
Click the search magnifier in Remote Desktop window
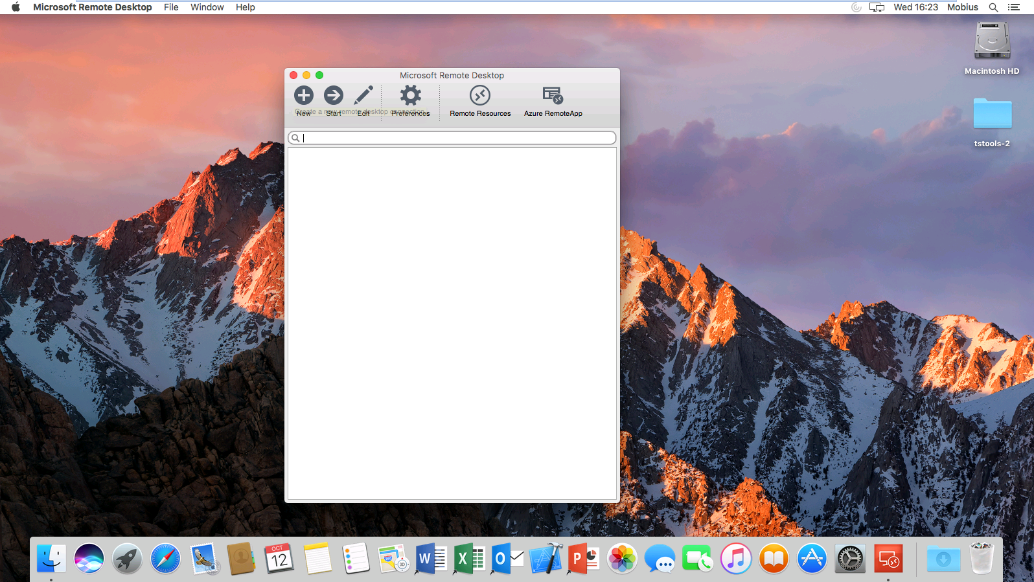[x=295, y=138]
